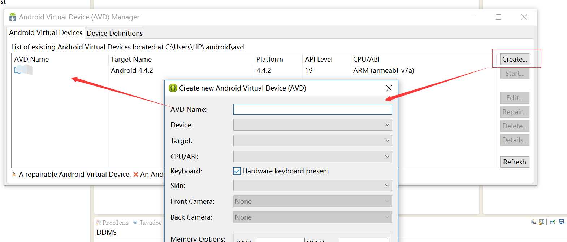This screenshot has height=242, width=567.
Task: Click the green Android icon in Create dialog title
Action: click(173, 88)
